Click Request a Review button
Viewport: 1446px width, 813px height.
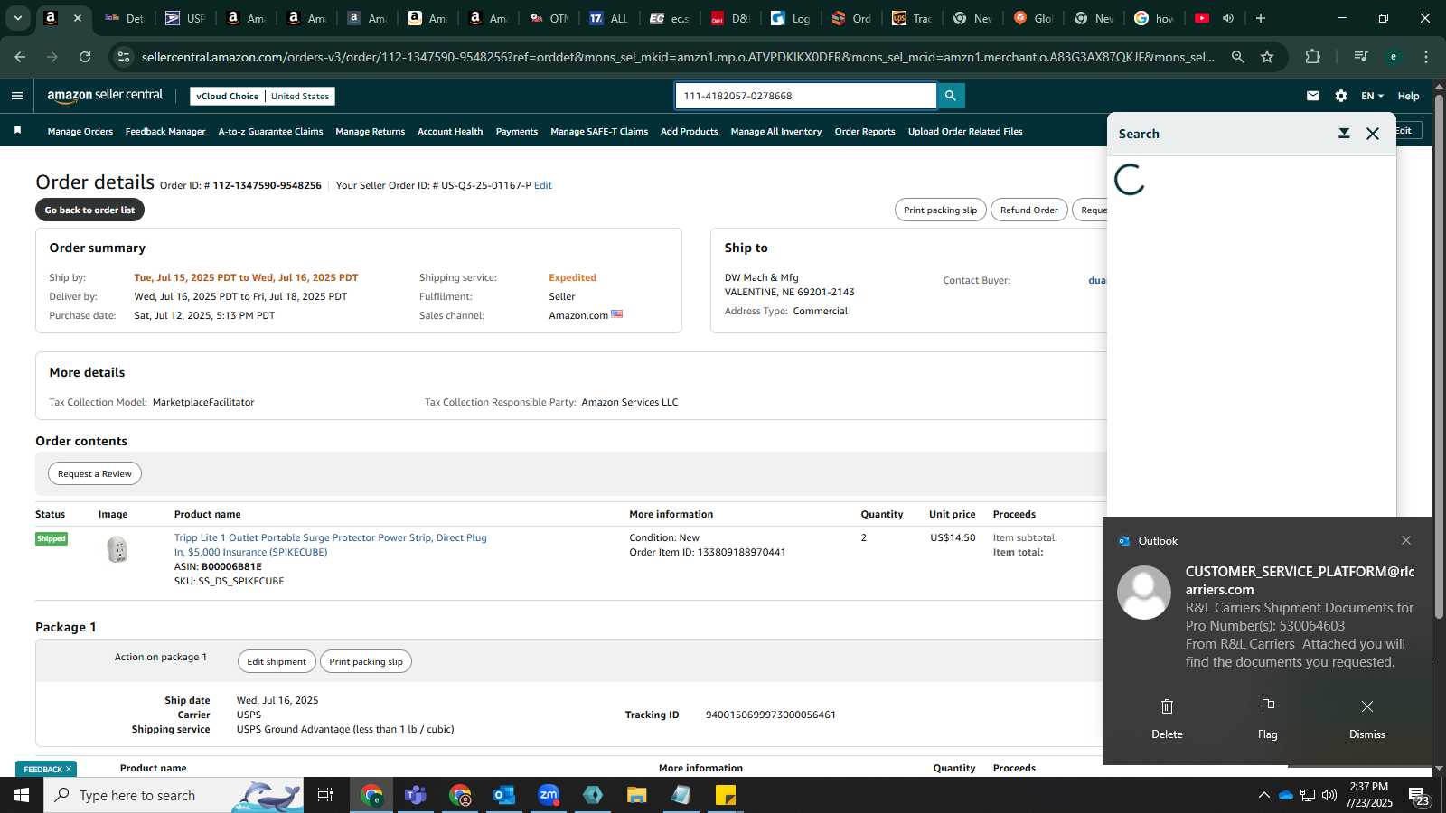95,473
